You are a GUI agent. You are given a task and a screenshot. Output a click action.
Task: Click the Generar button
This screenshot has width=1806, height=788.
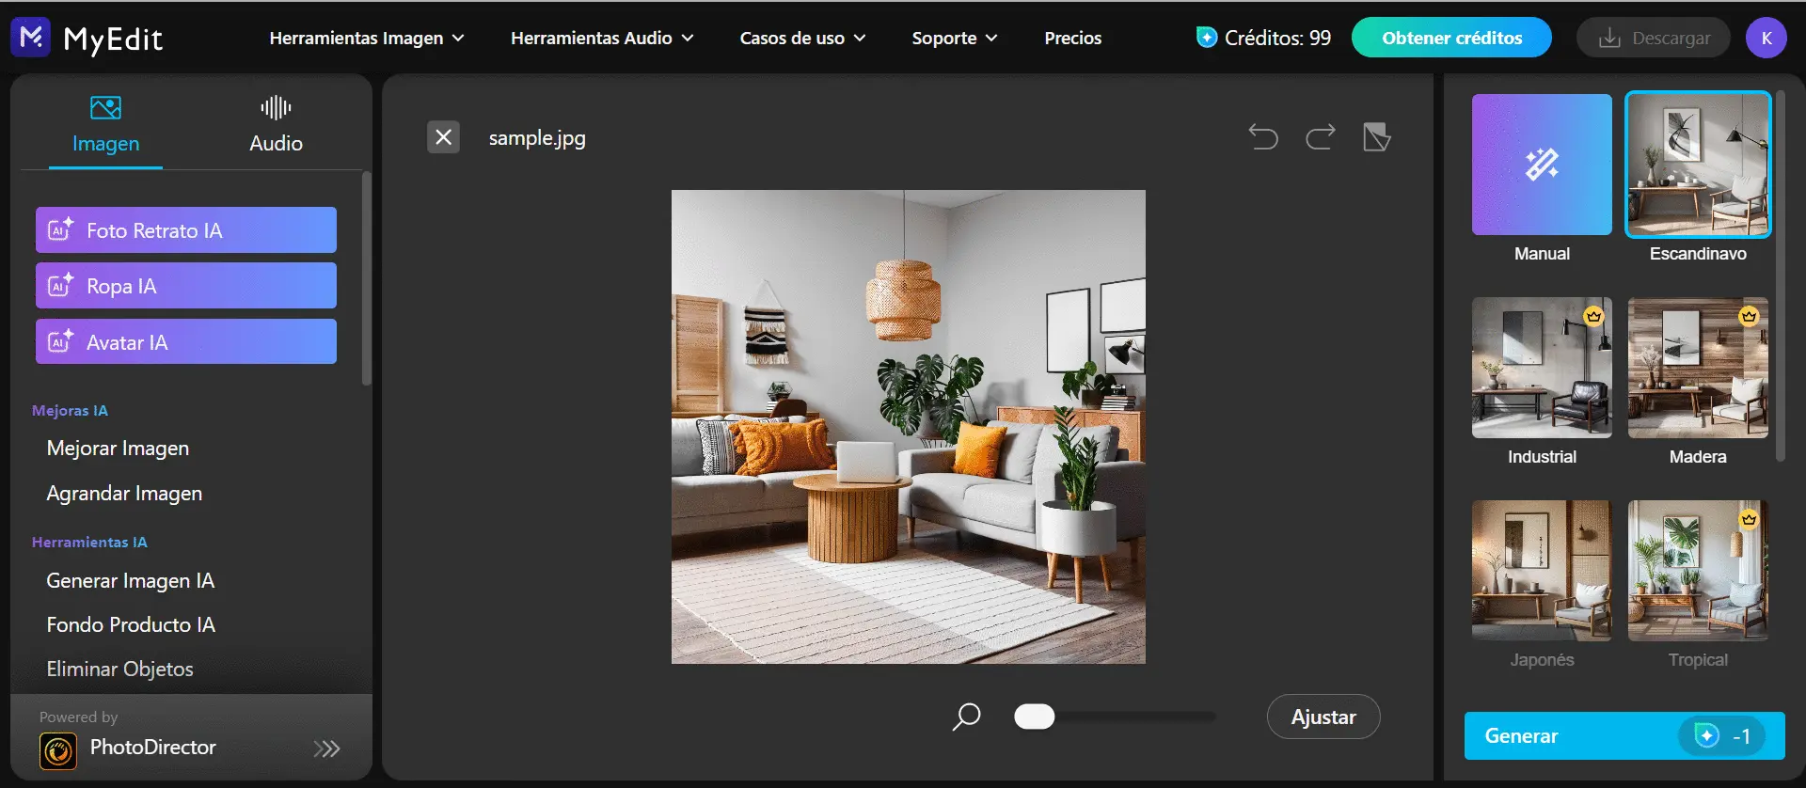pos(1624,735)
